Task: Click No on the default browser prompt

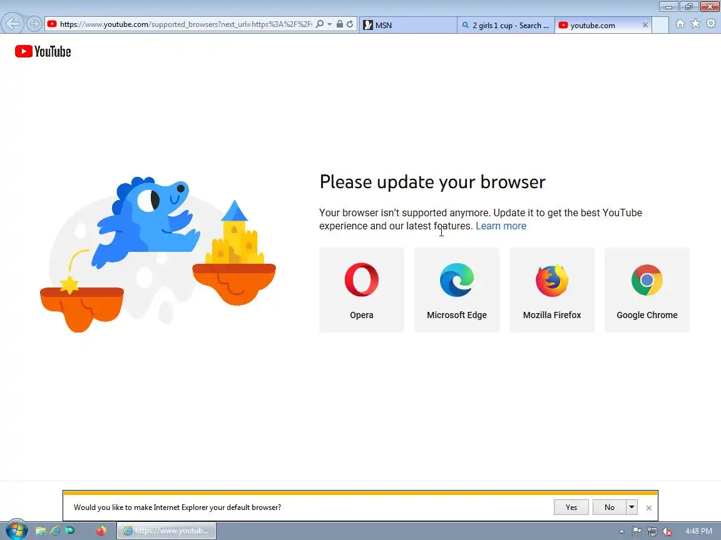Action: point(609,507)
